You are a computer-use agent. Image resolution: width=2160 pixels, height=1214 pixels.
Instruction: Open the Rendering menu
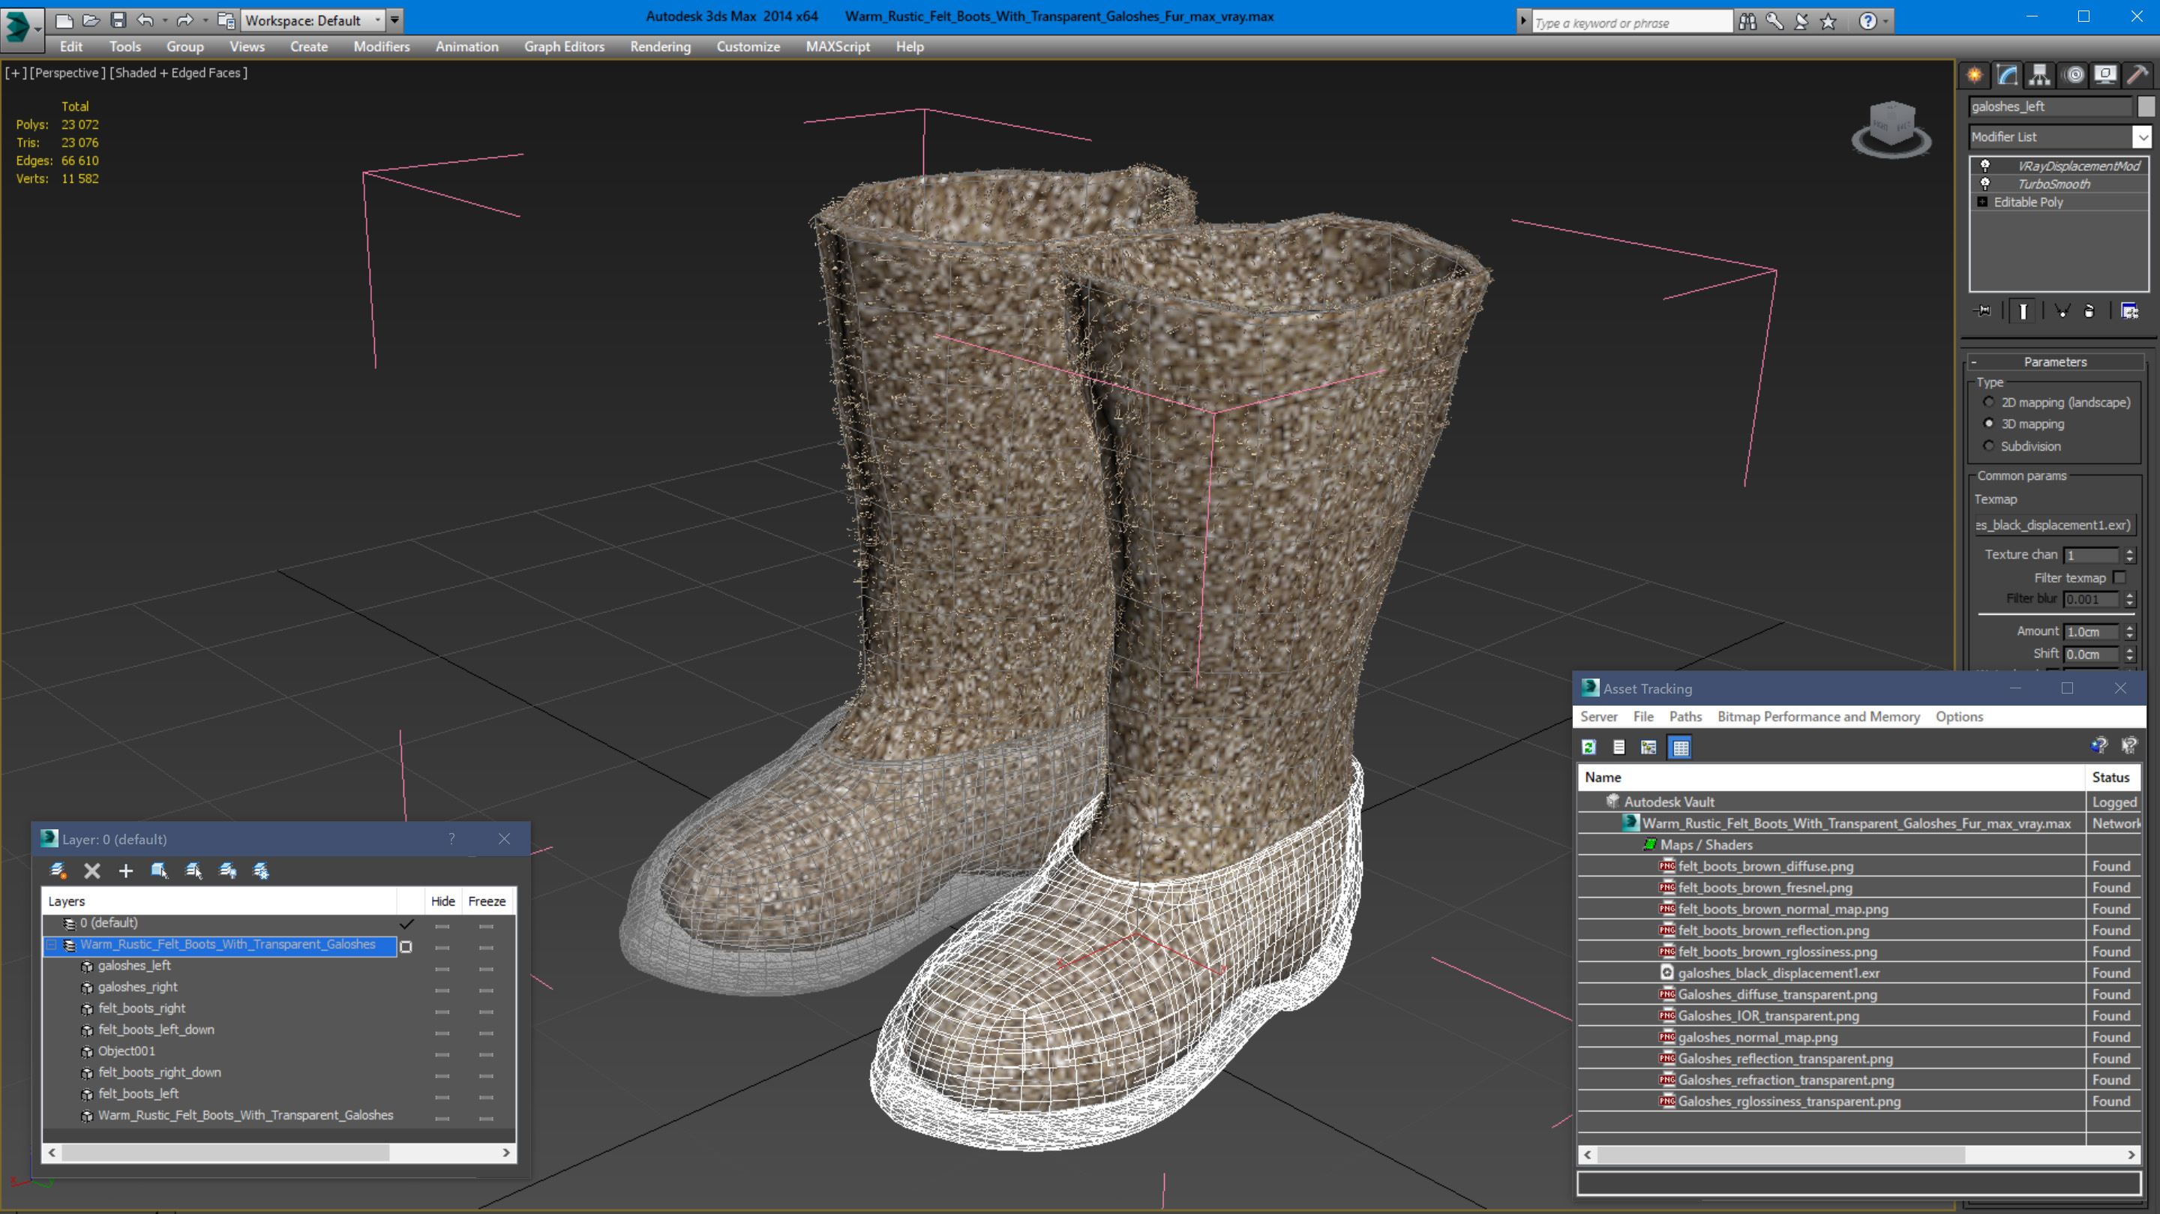660,47
